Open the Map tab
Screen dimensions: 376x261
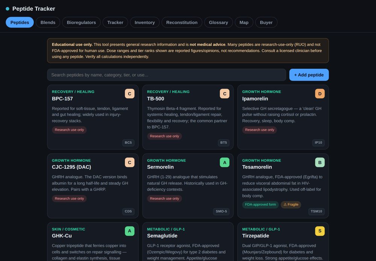(244, 22)
